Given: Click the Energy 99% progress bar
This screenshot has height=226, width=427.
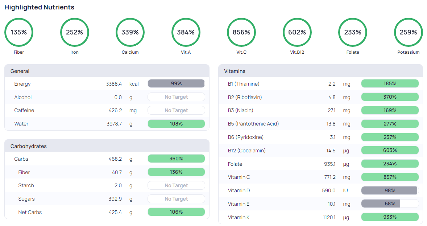Looking at the screenshot, I should coord(176,84).
